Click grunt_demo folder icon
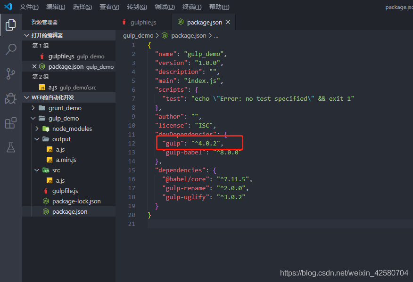Image resolution: width=413 pixels, height=282 pixels. pos(42,108)
